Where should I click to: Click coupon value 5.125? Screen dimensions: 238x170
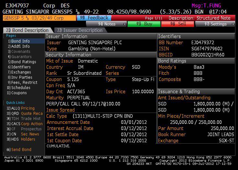(73, 79)
